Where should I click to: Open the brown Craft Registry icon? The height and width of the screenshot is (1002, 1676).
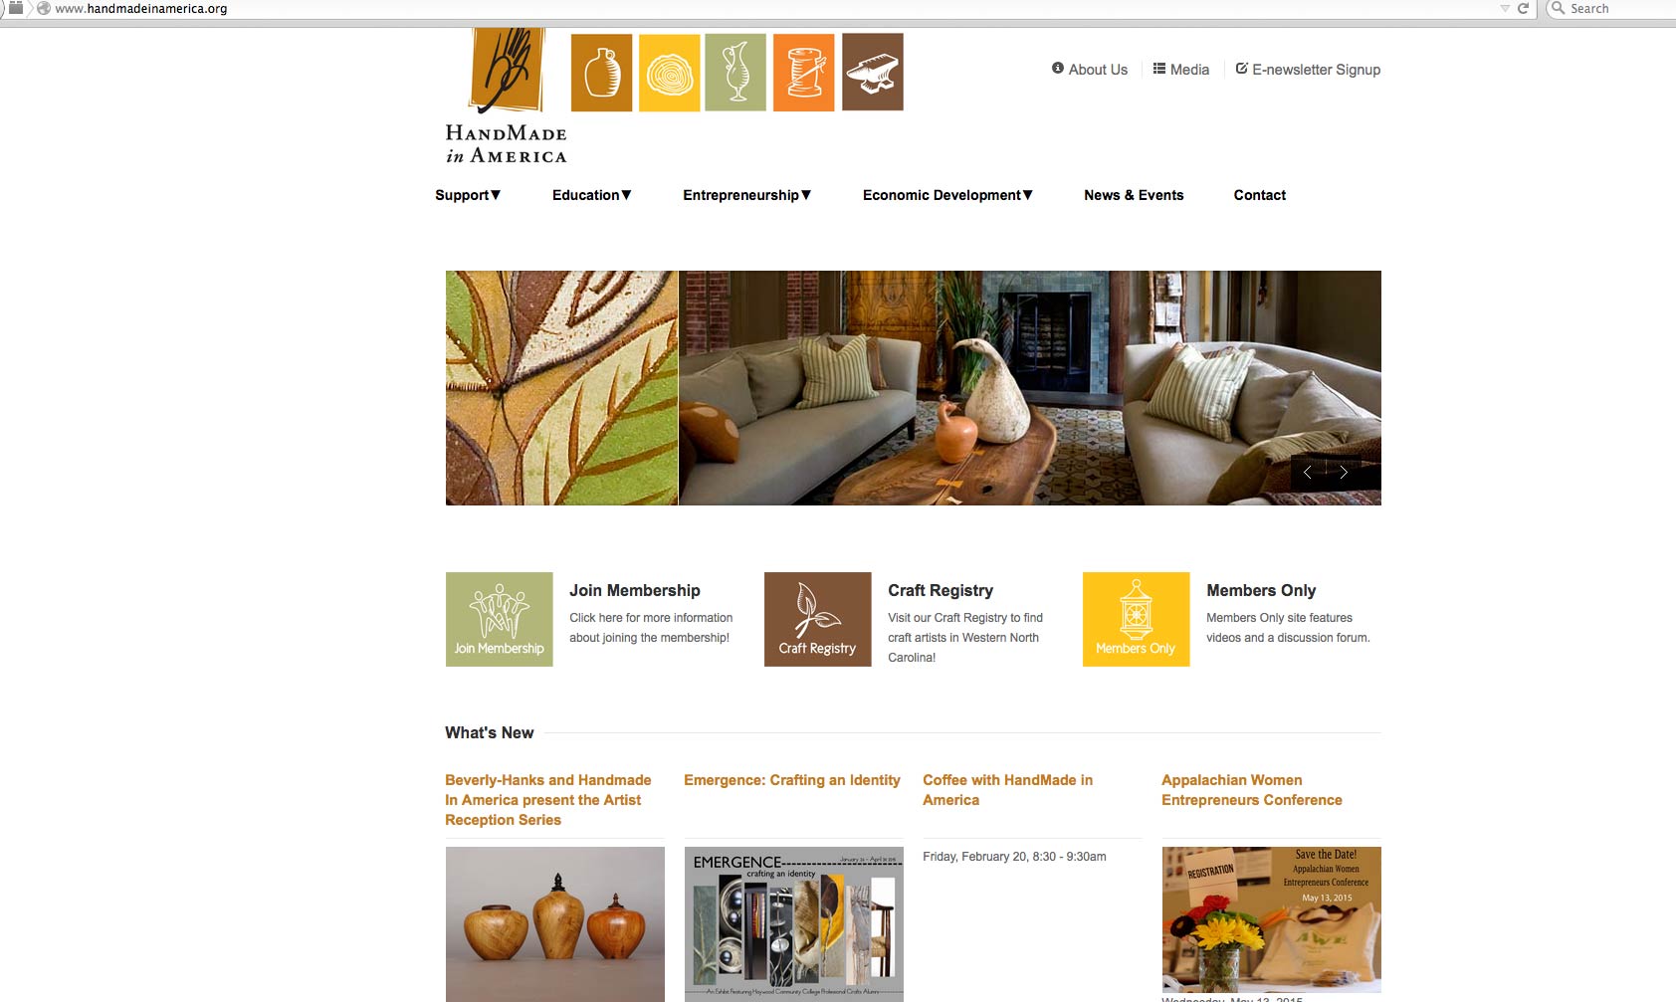[817, 619]
